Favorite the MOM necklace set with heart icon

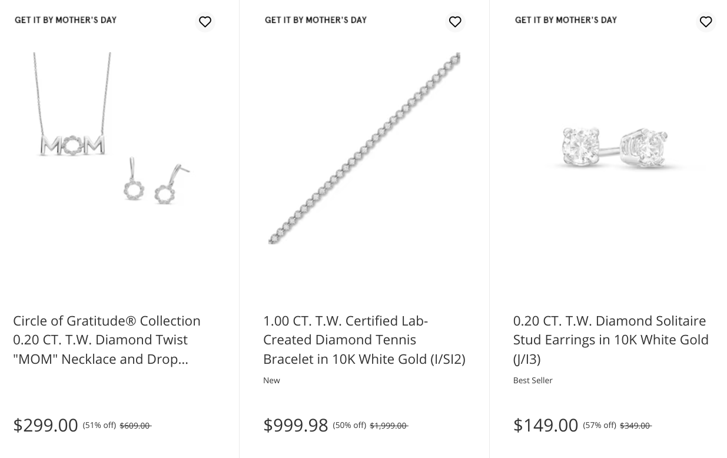click(205, 22)
